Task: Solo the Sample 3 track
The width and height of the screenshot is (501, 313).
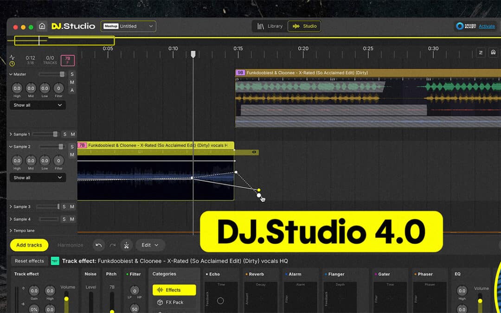Action: coord(64,206)
